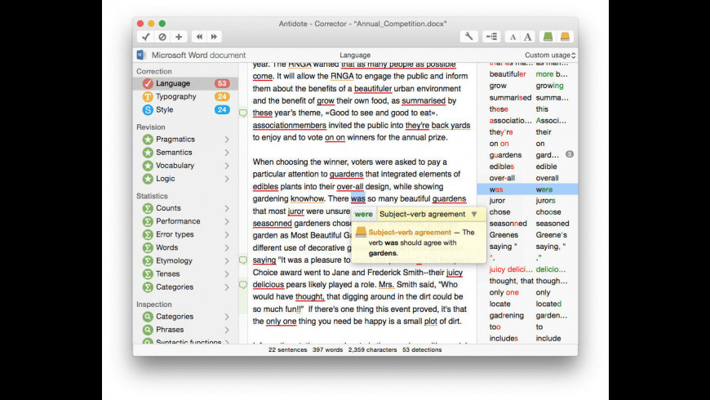Click the orange guides book icon
Screen dimensions: 710x400
pos(565,37)
